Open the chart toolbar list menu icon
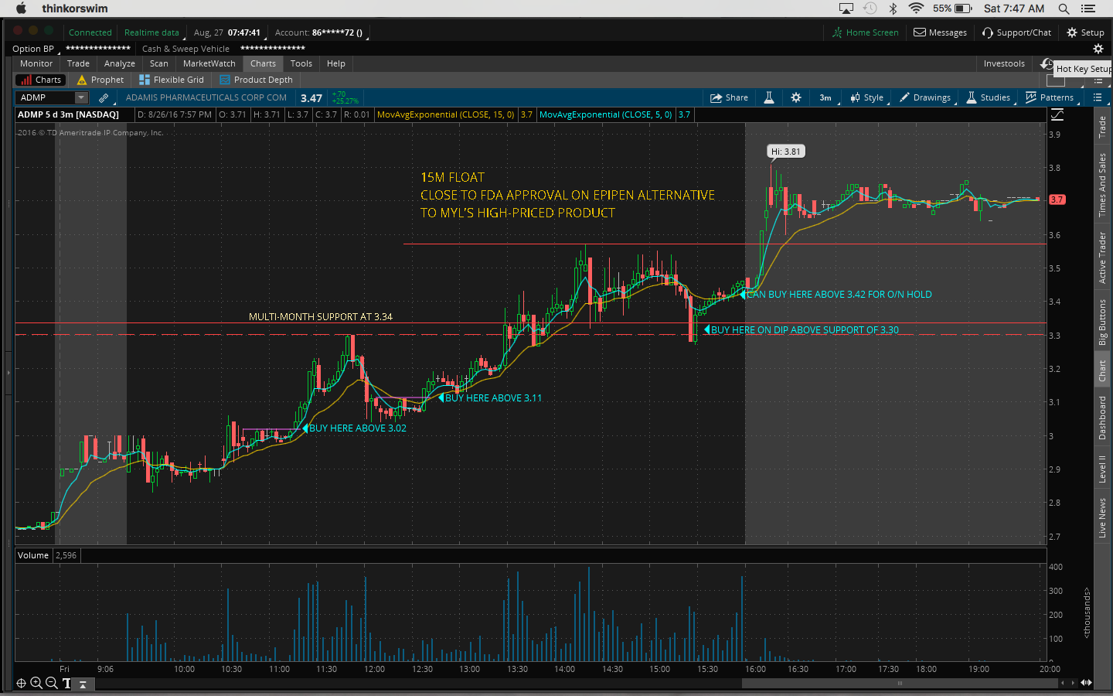This screenshot has height=696, width=1113. 1098,97
